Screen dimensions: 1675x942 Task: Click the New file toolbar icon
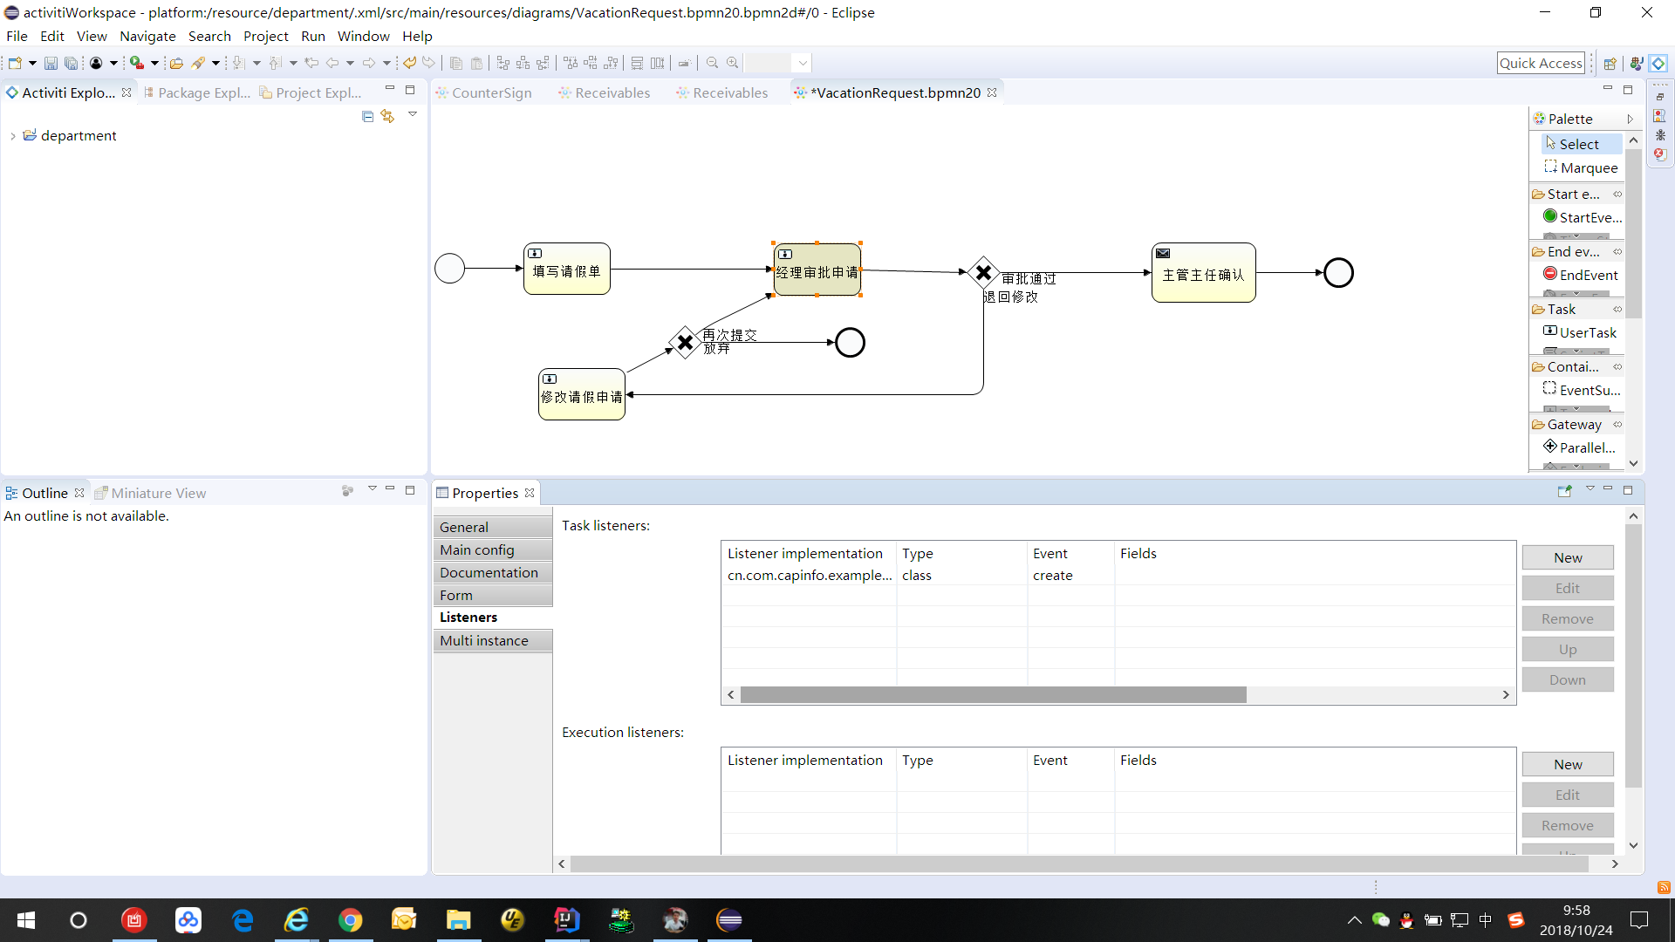(x=15, y=63)
